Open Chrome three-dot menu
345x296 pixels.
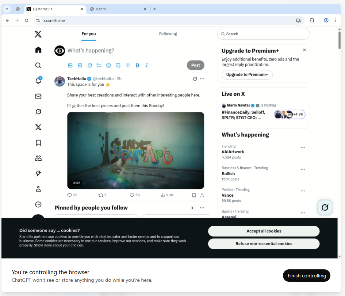[x=336, y=20]
